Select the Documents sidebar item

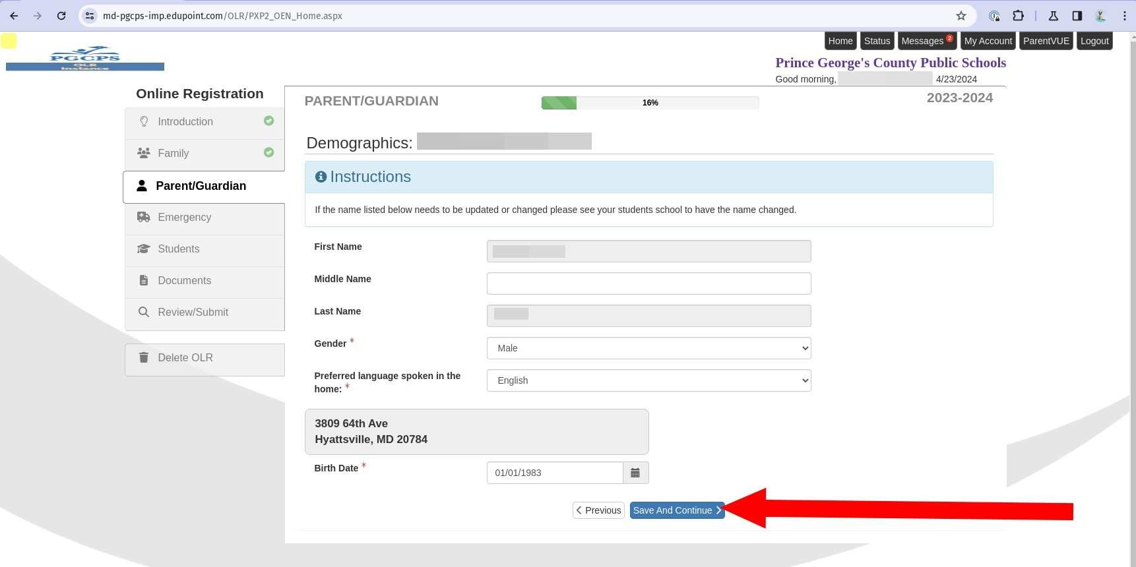point(184,281)
